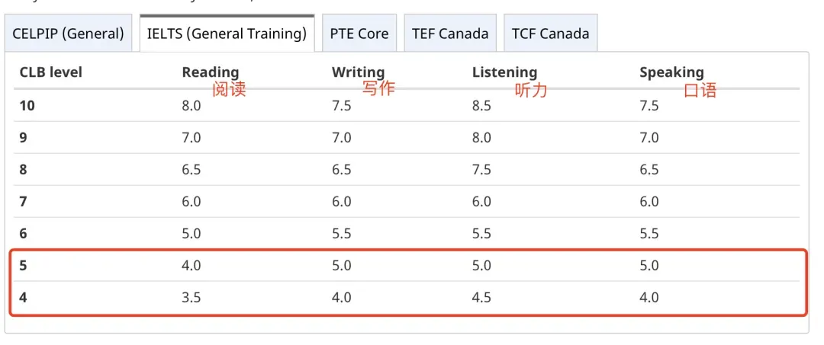Screen dimensions: 824x345
Task: Click the Reading column header
Action: (x=211, y=72)
